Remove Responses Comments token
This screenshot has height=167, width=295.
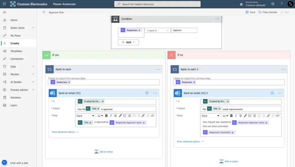pos(233,133)
